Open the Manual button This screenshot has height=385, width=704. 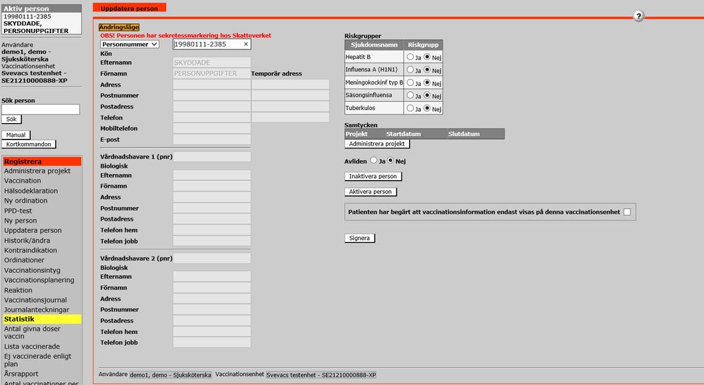(16, 135)
